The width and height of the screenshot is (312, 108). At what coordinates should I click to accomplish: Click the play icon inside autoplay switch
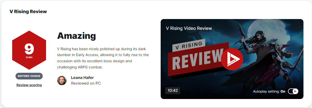point(295,91)
